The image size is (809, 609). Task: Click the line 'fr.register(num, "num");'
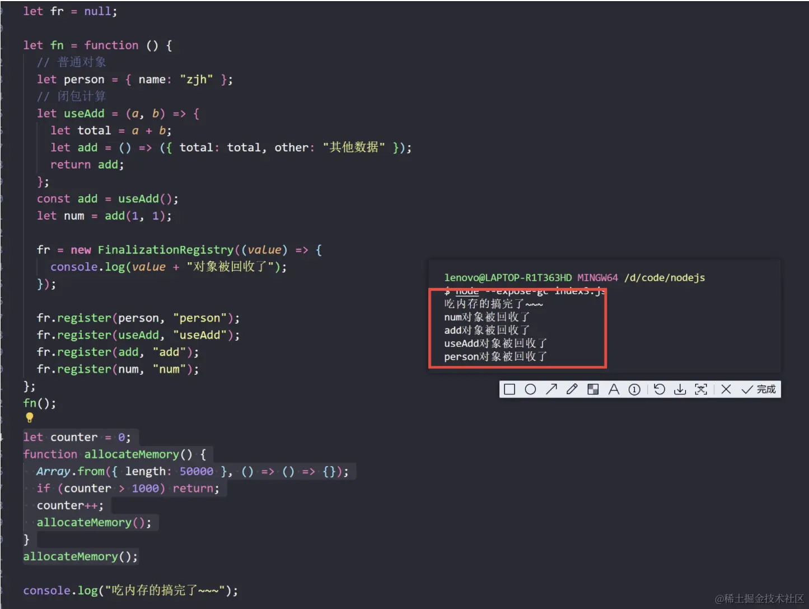118,369
